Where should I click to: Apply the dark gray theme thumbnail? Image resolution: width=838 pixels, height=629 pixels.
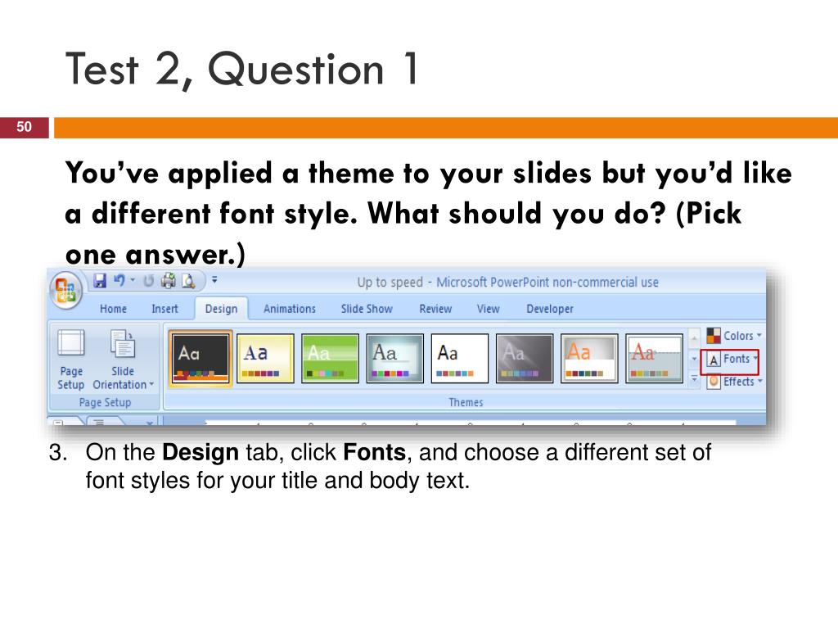[x=525, y=358]
